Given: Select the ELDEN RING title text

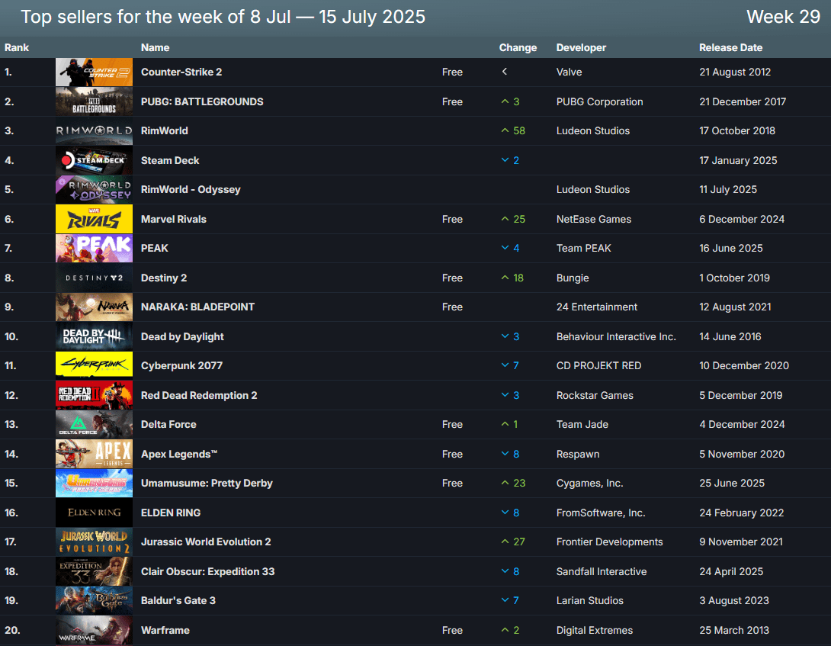Looking at the screenshot, I should (x=171, y=513).
